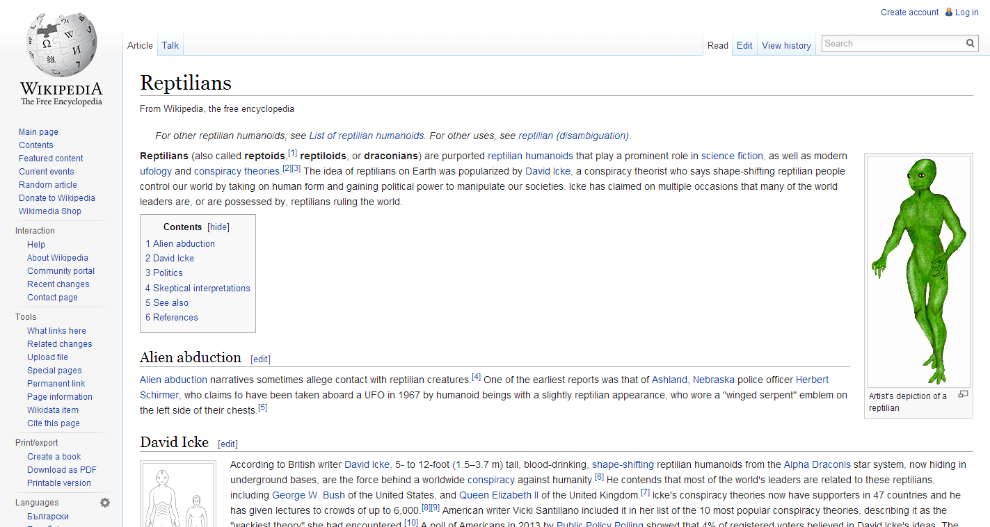Viewport: 990px width, 527px height.
Task: Open the Languages settings gear icon
Action: [105, 503]
